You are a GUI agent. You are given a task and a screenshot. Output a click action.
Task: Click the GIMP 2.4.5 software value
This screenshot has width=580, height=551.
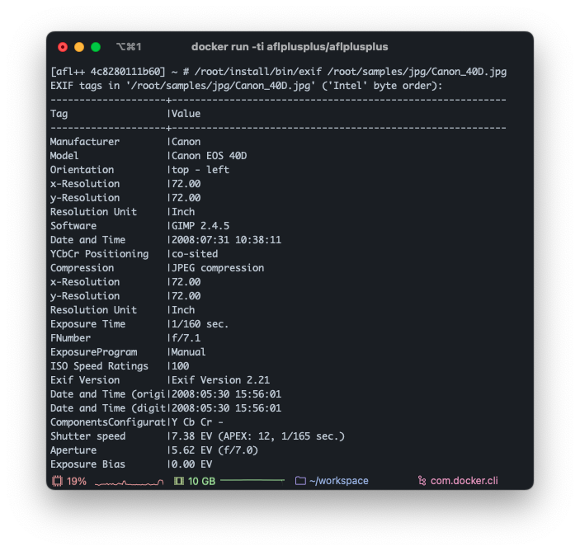tap(200, 226)
